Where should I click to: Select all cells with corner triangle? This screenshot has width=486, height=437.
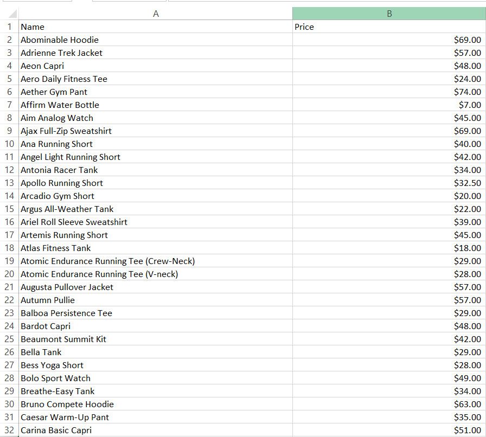[x=12, y=14]
